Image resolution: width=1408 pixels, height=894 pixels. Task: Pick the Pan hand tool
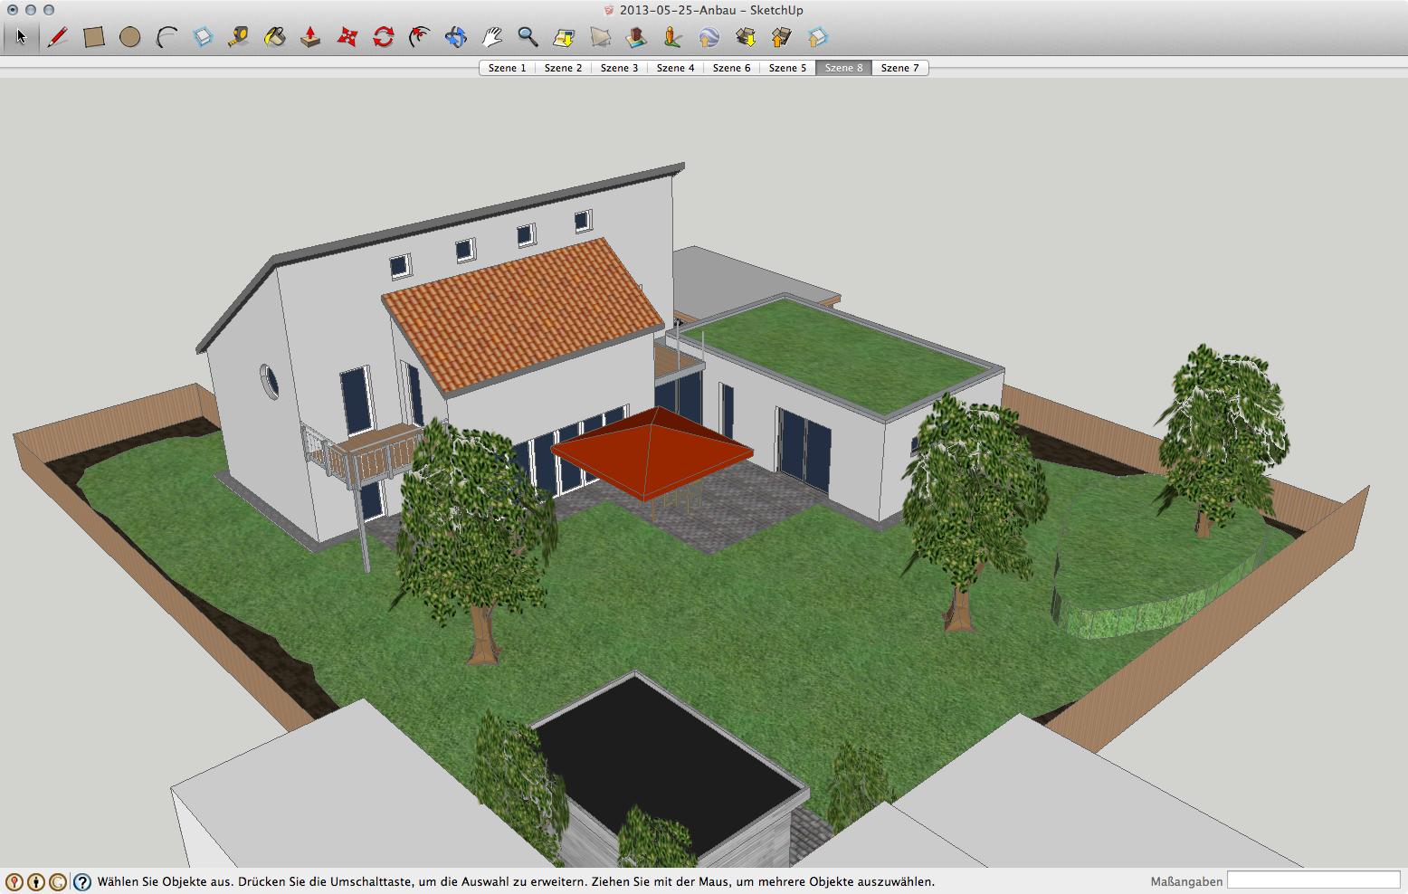click(x=492, y=37)
